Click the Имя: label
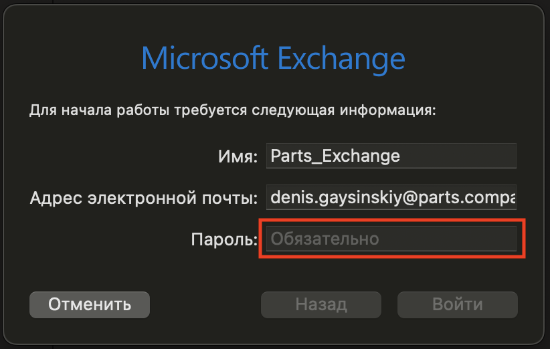550x349 pixels. coord(238,158)
